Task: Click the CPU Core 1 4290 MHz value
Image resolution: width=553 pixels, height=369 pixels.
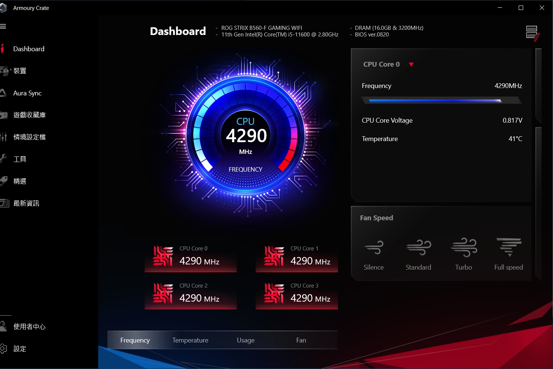Action: pos(310,261)
